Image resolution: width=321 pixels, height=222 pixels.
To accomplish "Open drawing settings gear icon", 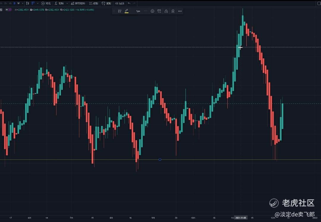I will click(152, 11).
